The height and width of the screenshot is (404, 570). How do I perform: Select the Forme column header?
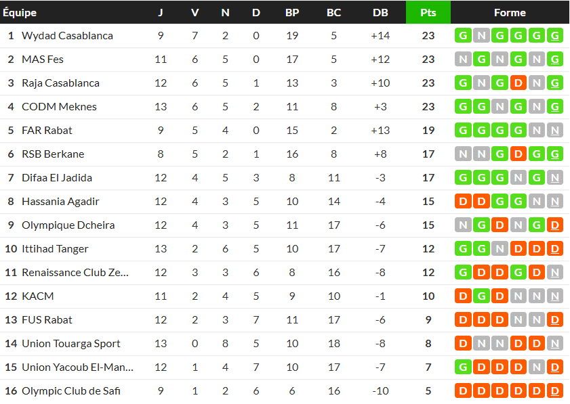click(510, 13)
